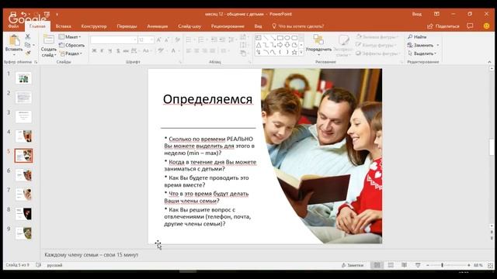Viewport: 497px width, 279px height.
Task: Click the Paste (Вставить) clipboard icon
Action: coord(14,40)
